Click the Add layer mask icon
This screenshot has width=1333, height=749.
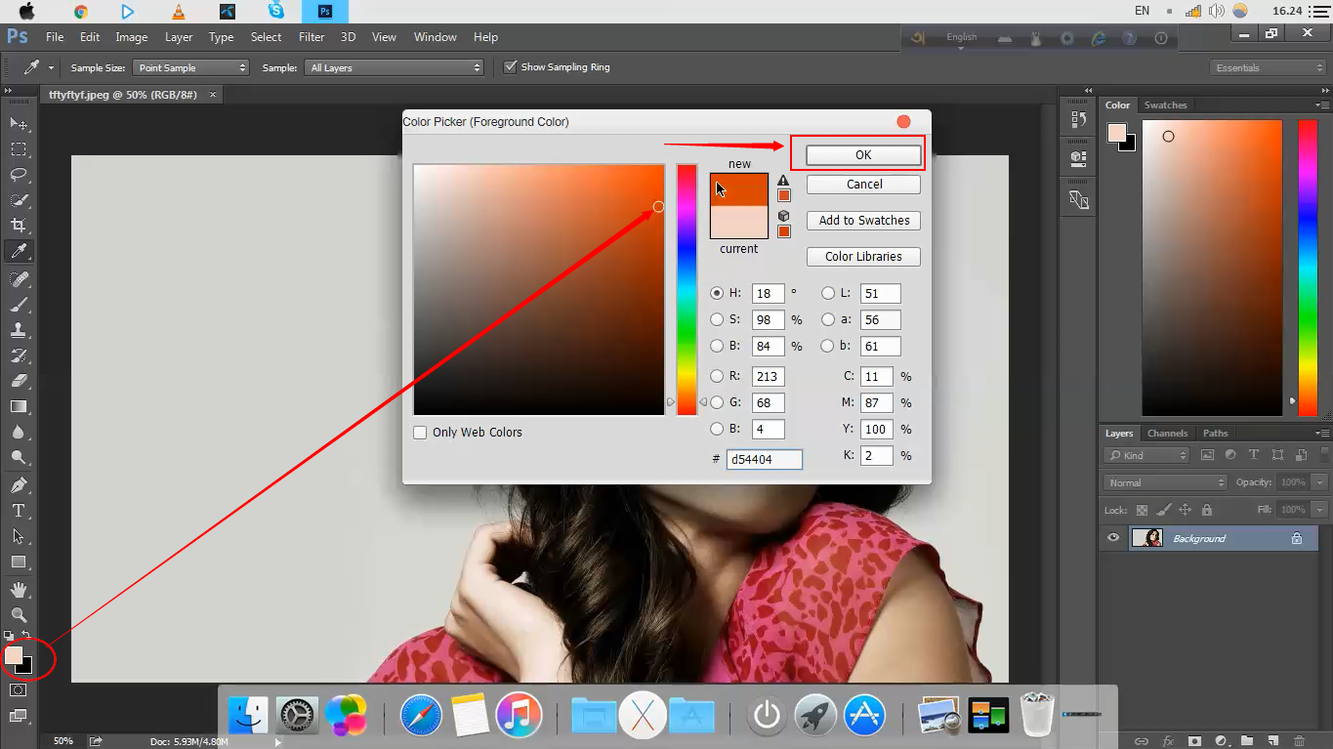(x=1193, y=741)
